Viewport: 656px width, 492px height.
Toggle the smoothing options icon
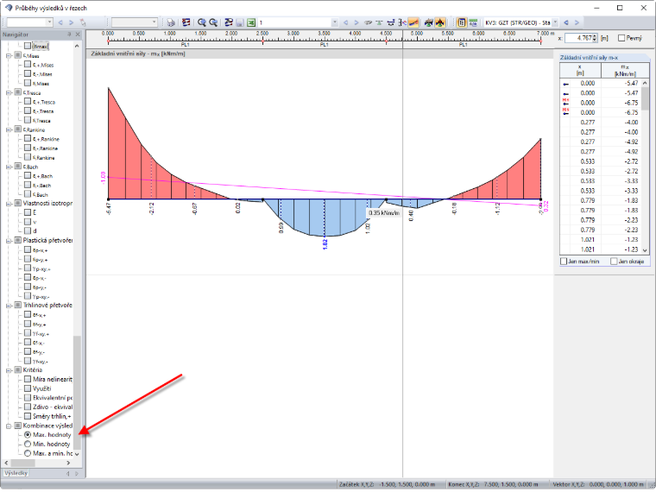pos(229,22)
